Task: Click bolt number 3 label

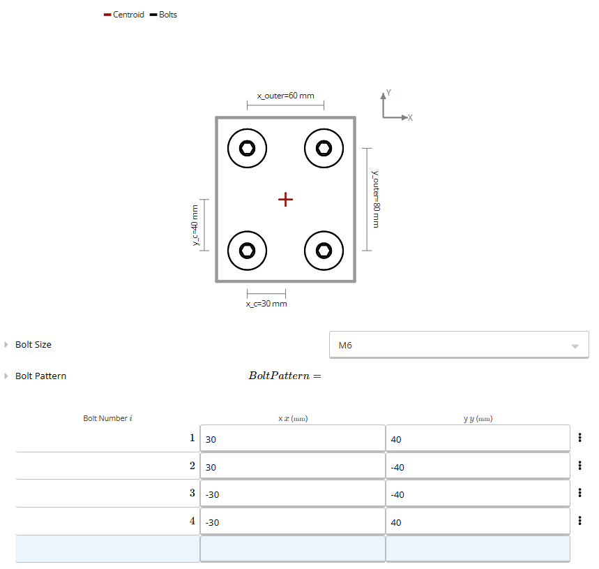Action: click(192, 493)
